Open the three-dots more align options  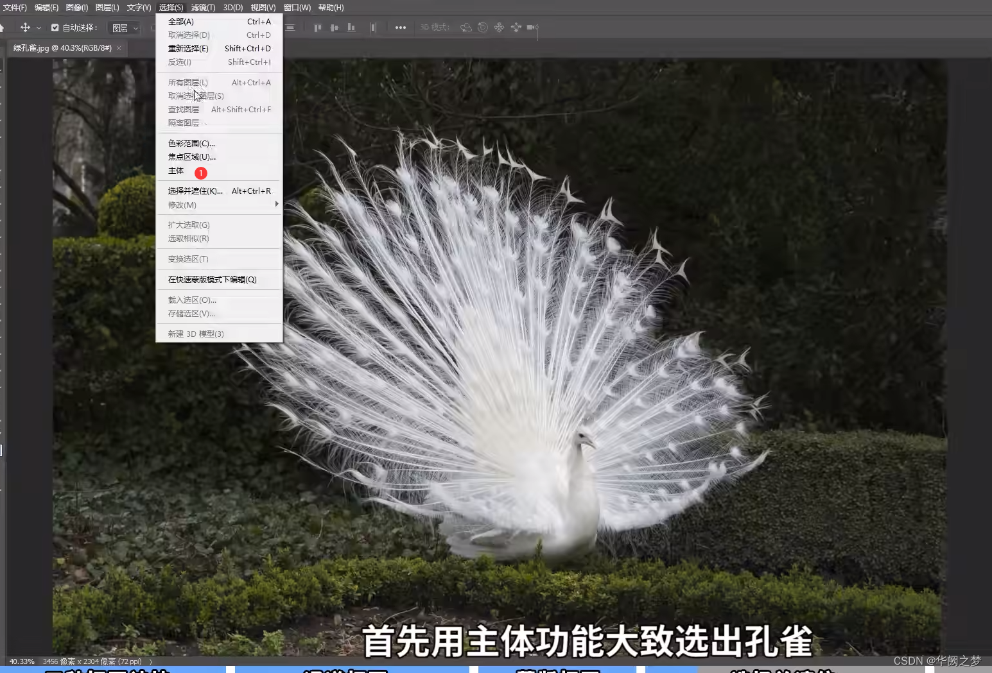pos(401,28)
